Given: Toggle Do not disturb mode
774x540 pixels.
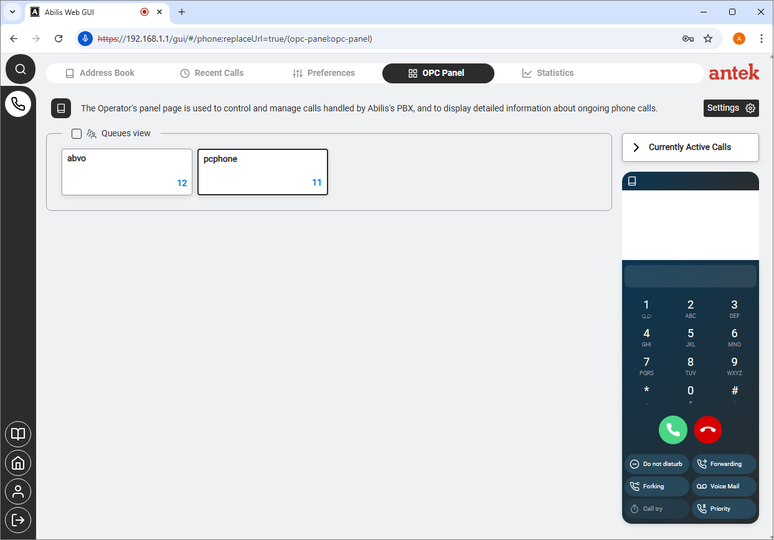Looking at the screenshot, I should pos(657,464).
